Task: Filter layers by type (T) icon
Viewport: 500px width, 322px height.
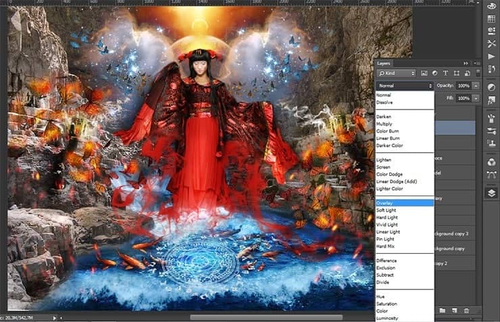Action: click(x=445, y=73)
